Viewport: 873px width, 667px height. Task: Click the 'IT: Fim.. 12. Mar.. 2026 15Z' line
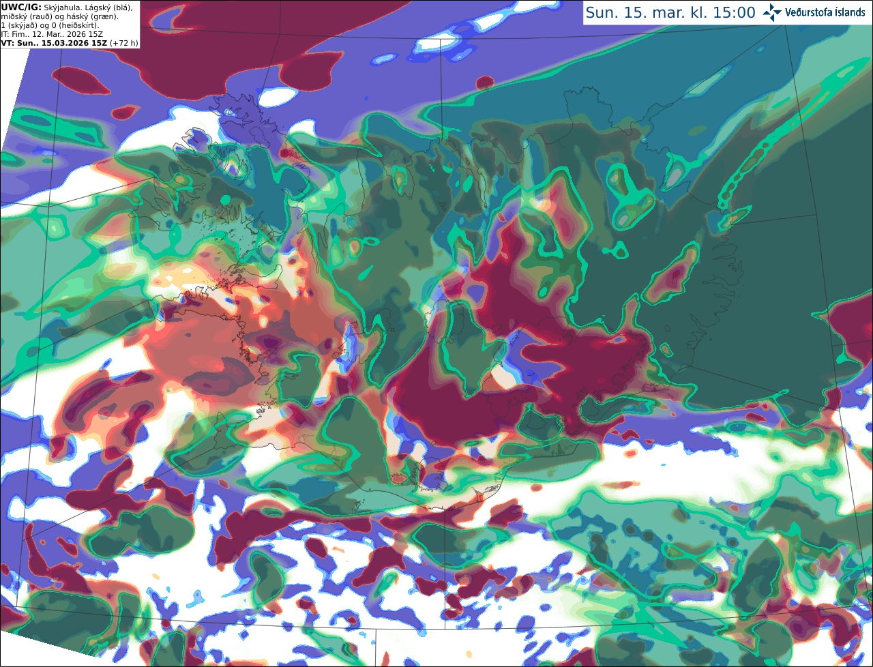tap(52, 33)
